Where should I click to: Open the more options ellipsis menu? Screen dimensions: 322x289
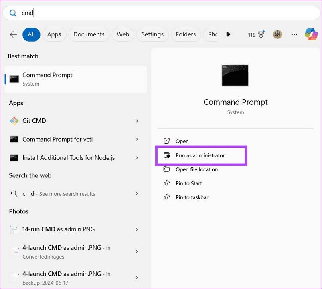294,34
